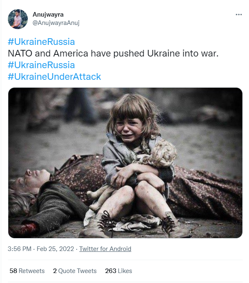The width and height of the screenshot is (249, 283).
Task: Click the Feb 25, 2022 date
Action: tap(56, 249)
